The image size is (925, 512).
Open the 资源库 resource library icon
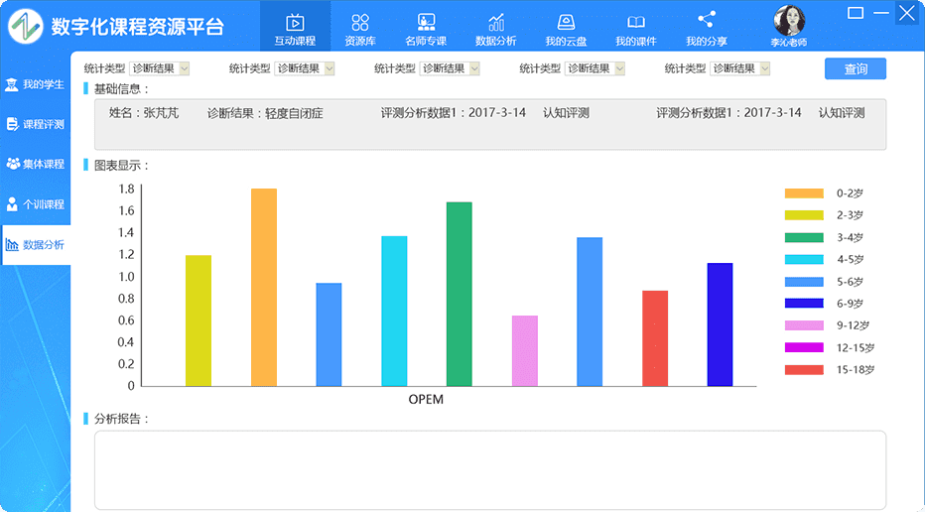click(x=360, y=22)
